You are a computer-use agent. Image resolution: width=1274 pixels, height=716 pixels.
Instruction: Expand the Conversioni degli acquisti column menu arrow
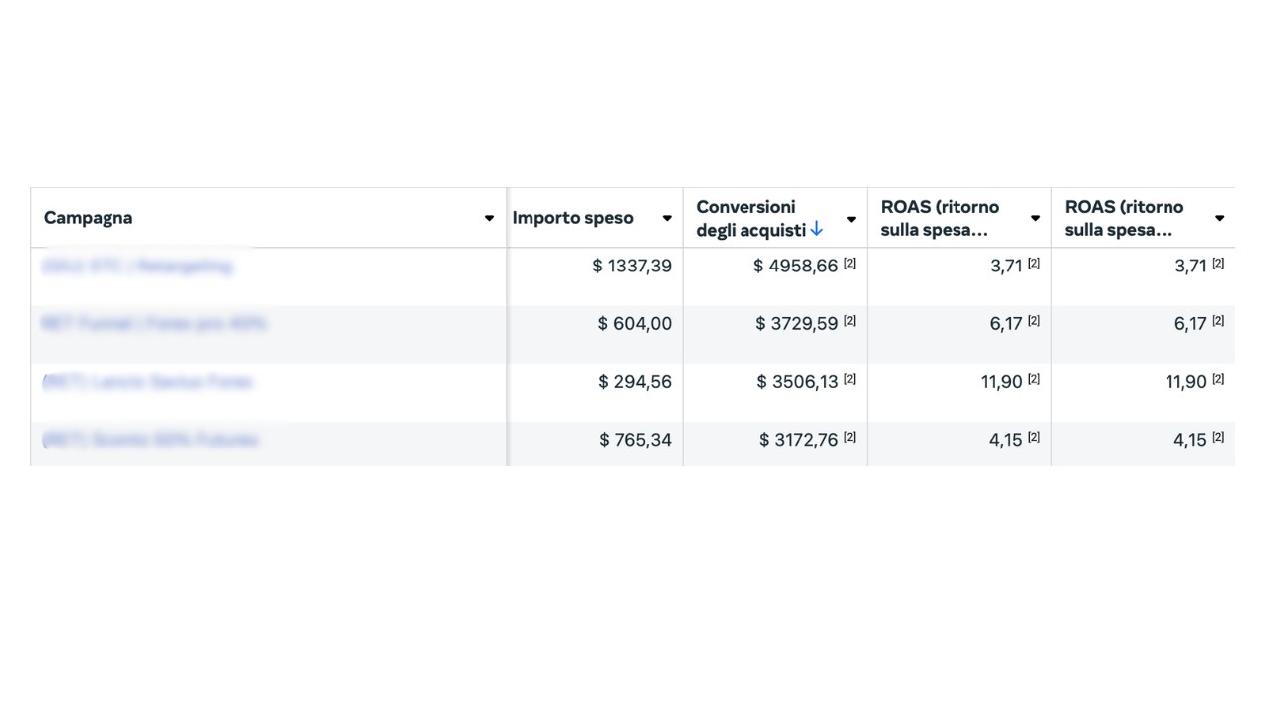pos(851,219)
